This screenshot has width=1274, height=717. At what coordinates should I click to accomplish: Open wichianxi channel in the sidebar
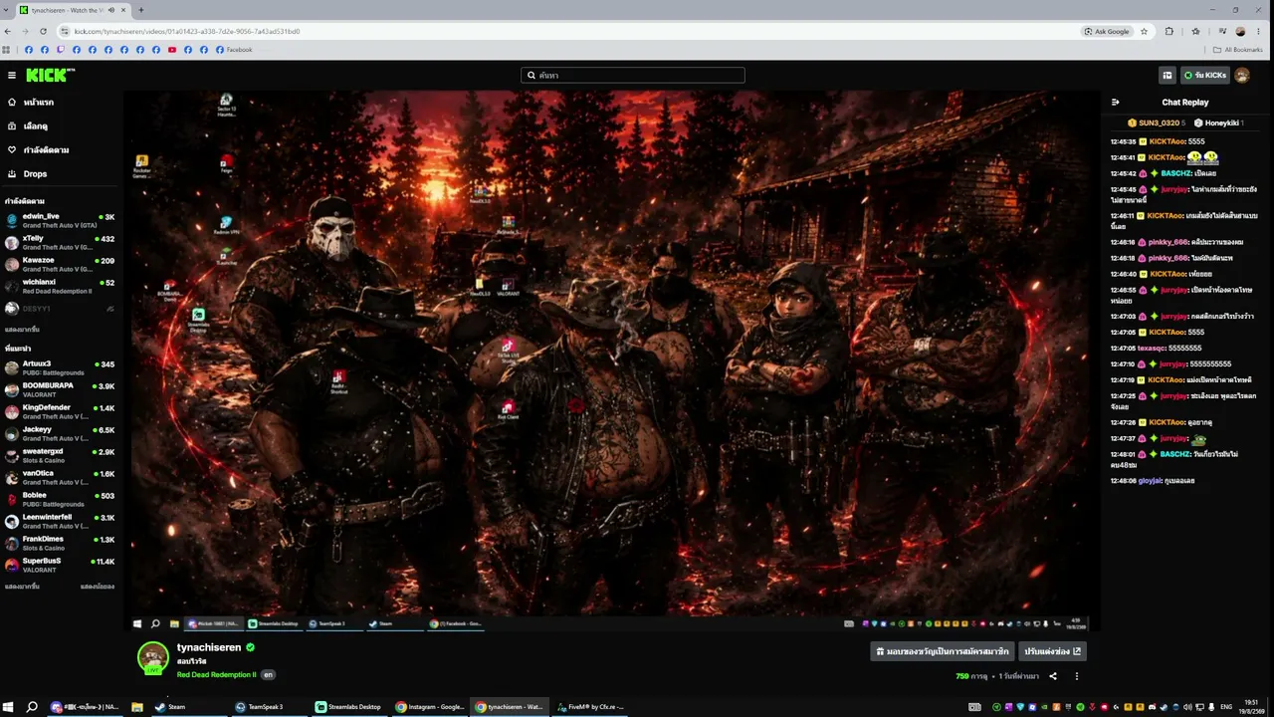point(60,286)
